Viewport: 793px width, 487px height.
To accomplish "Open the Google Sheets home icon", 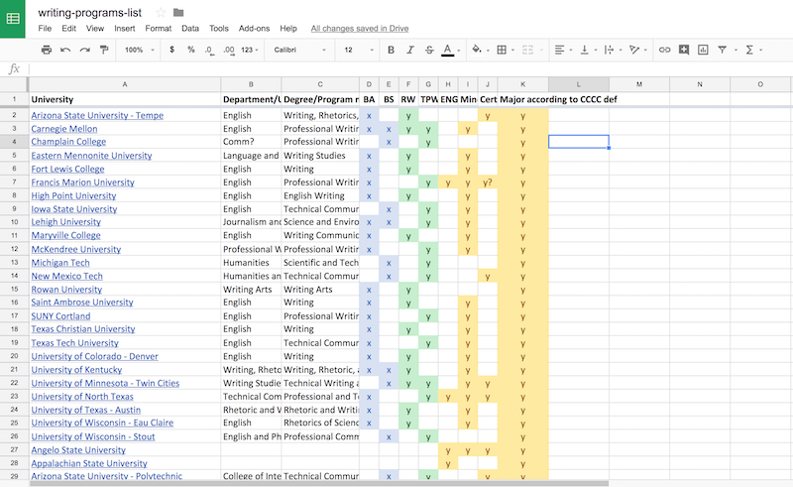I will (13, 19).
